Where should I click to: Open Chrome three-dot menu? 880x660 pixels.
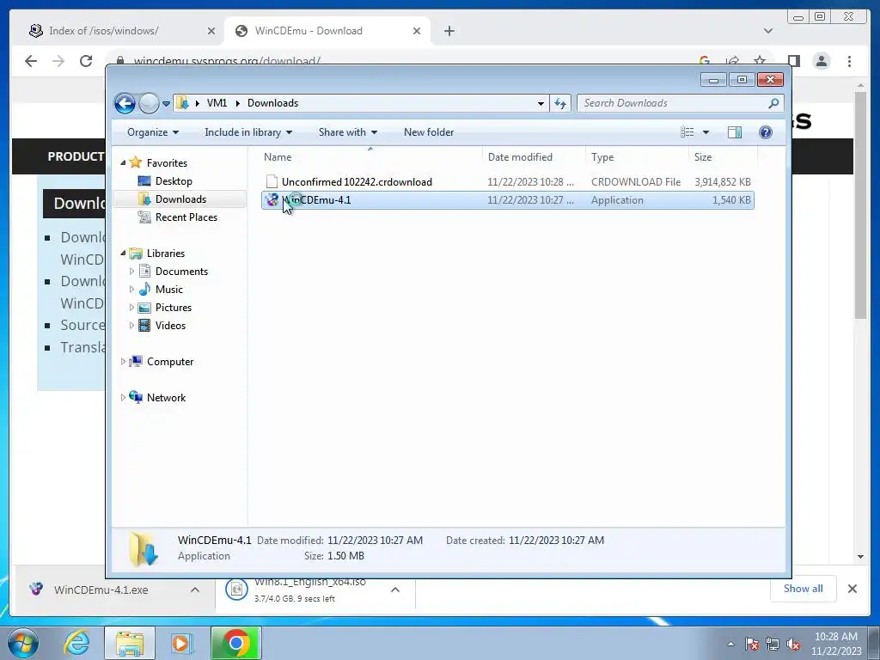pyautogui.click(x=849, y=61)
